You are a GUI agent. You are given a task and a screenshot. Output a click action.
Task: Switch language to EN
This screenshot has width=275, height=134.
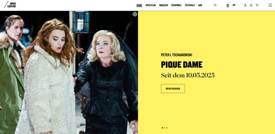point(234,5)
